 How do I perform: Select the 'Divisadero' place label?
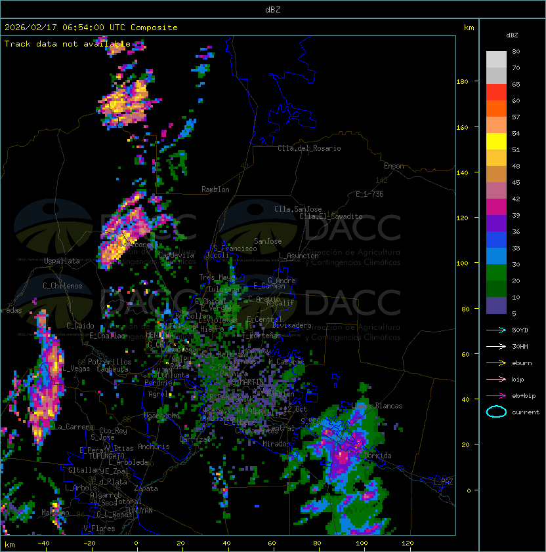291,325
